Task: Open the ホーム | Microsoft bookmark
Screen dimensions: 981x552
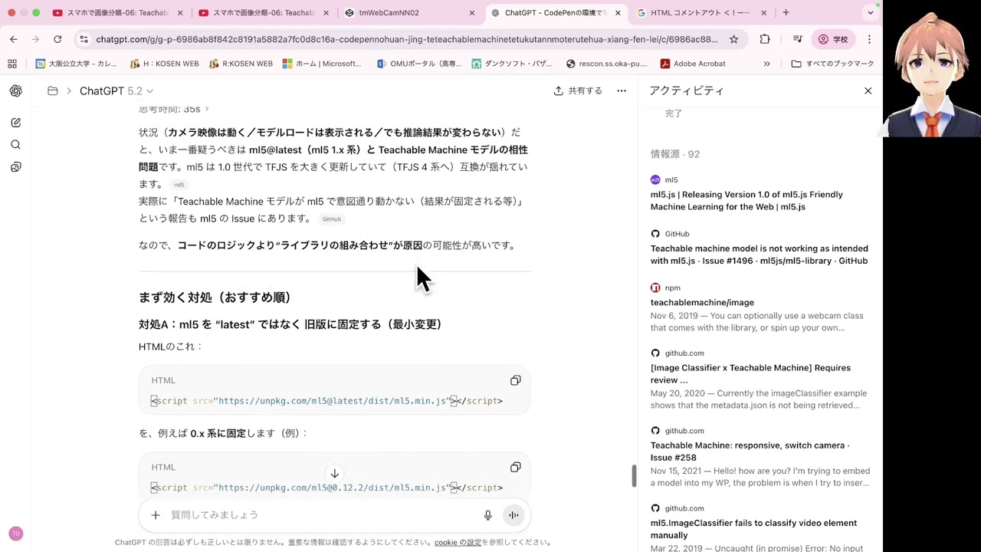Action: pos(322,64)
